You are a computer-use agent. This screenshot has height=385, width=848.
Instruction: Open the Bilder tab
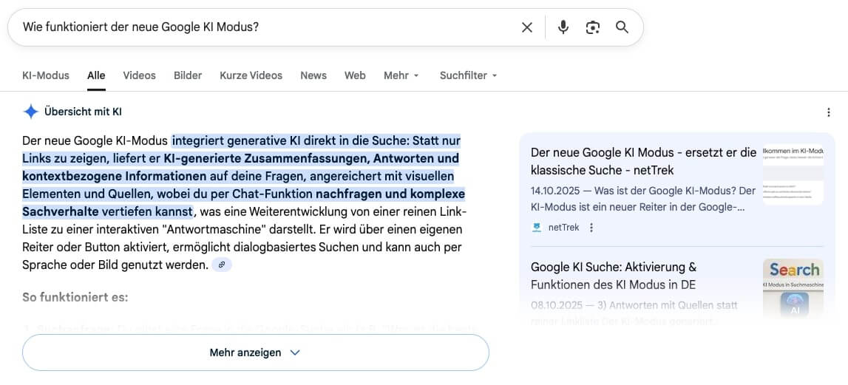(188, 75)
